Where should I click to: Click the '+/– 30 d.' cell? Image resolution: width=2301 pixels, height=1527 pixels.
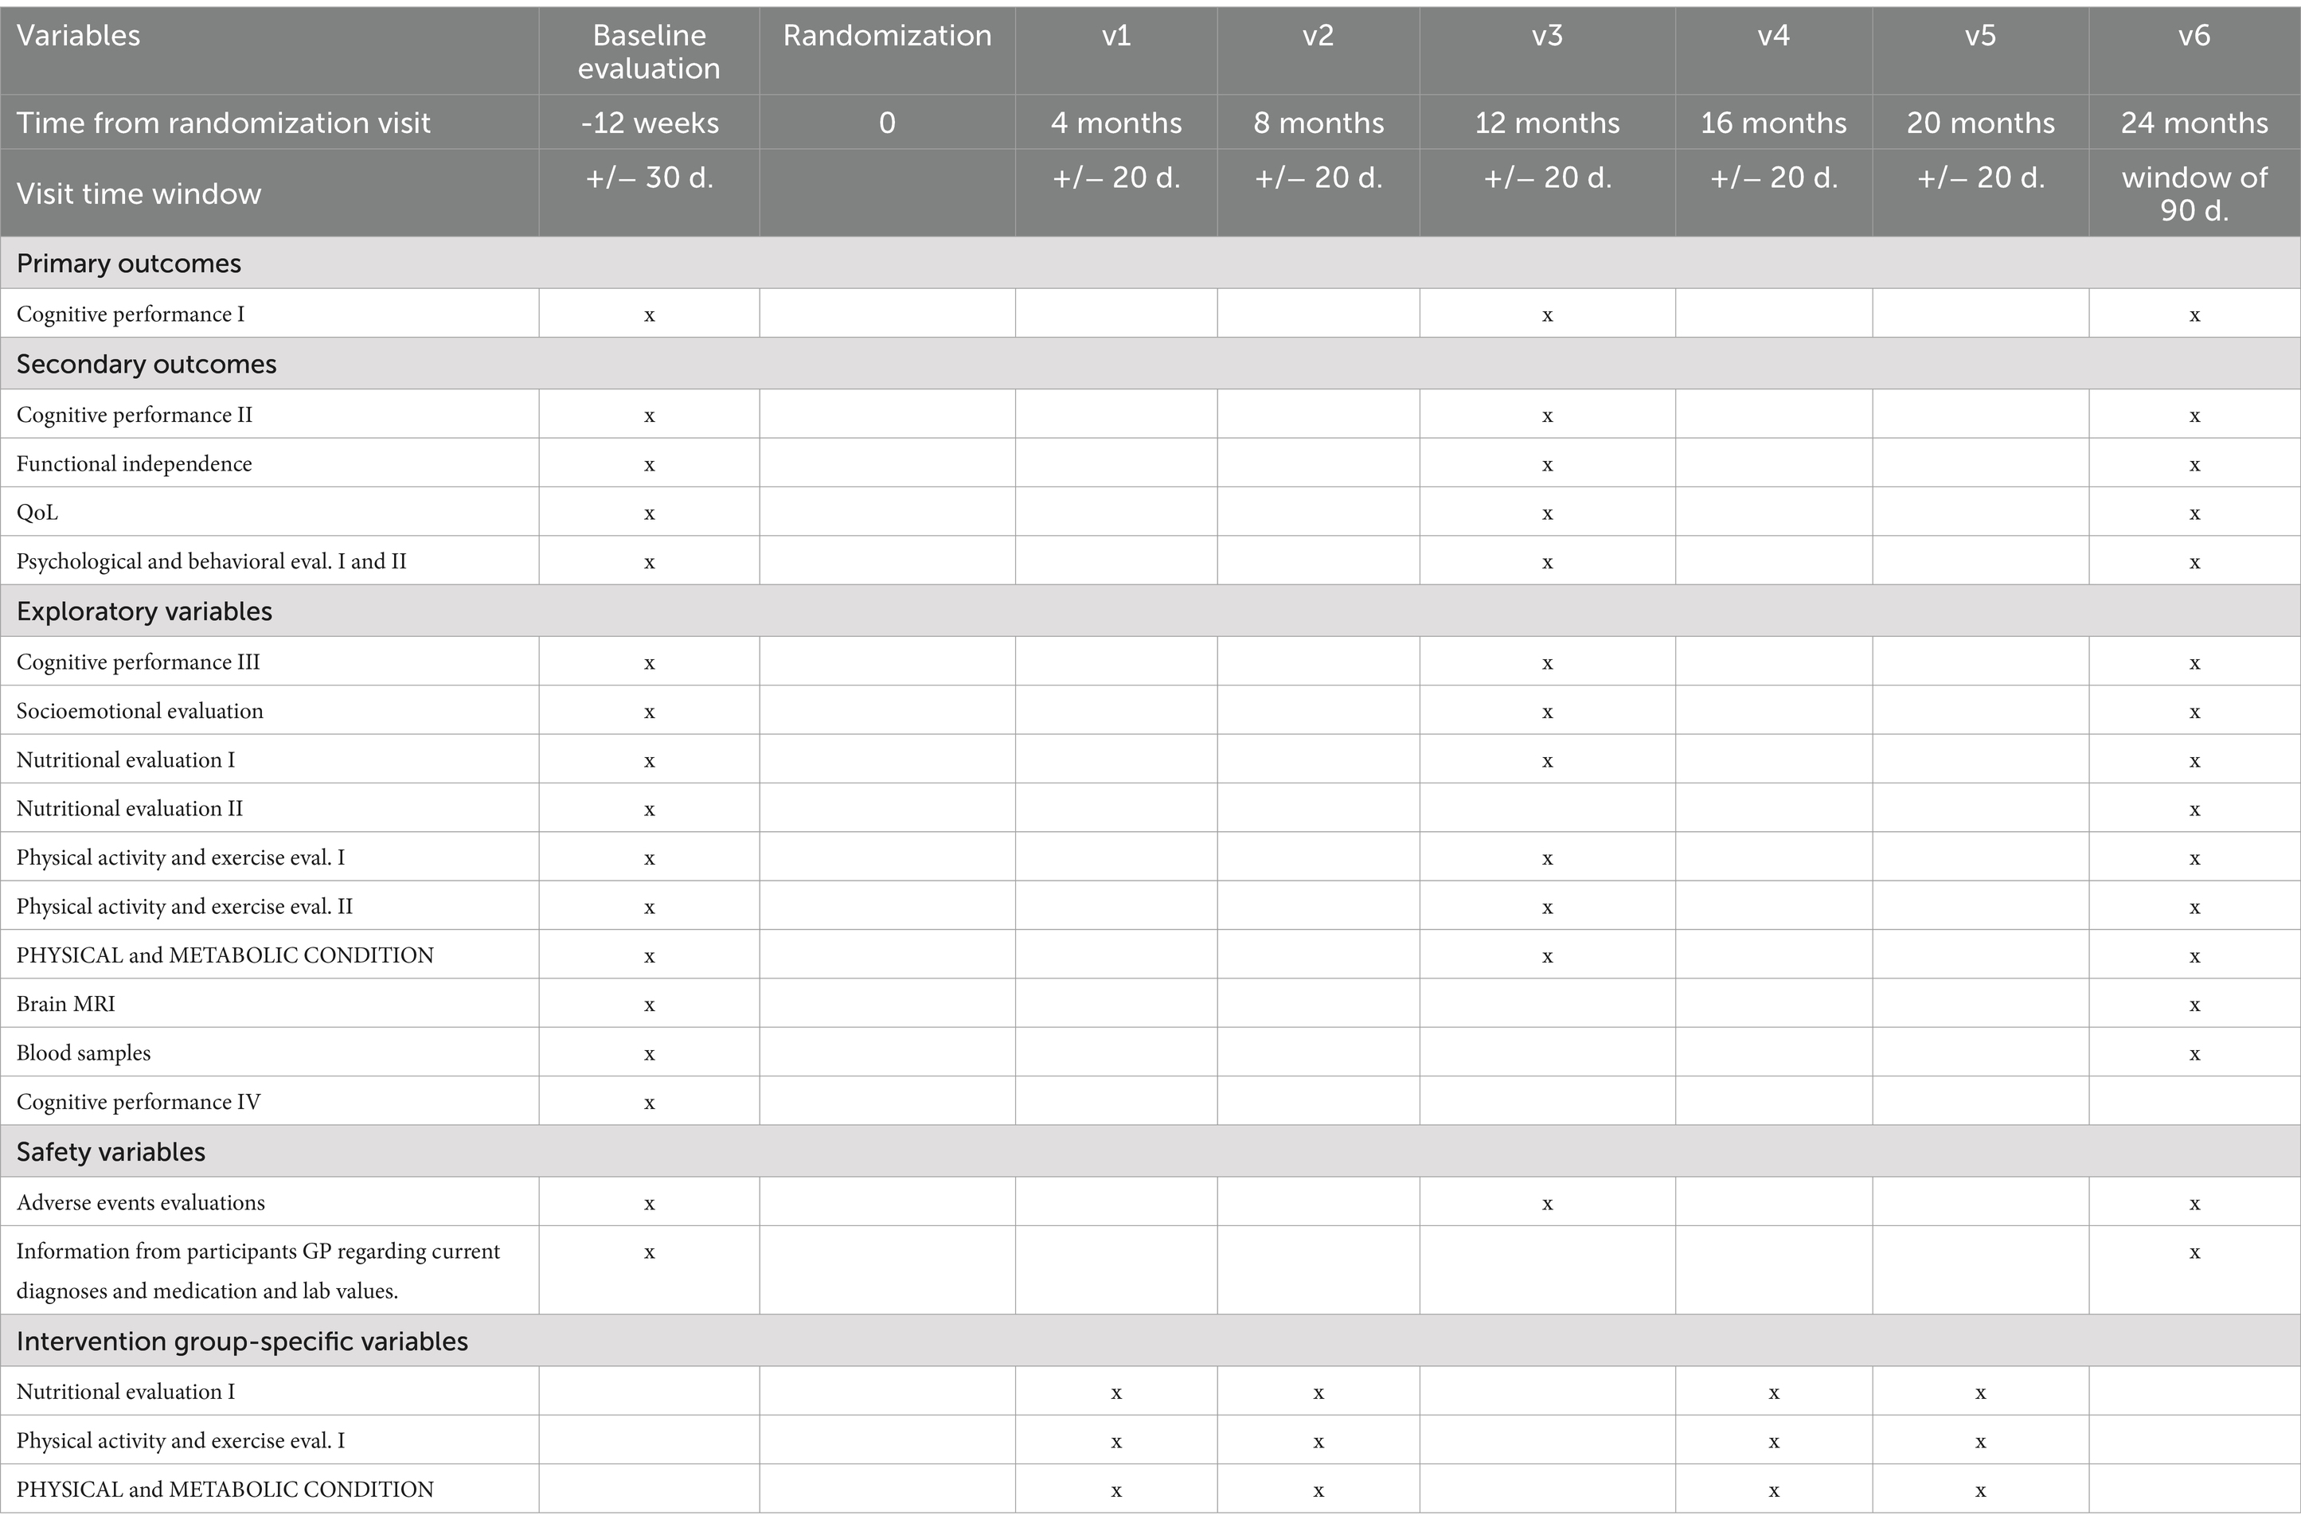pos(650,192)
